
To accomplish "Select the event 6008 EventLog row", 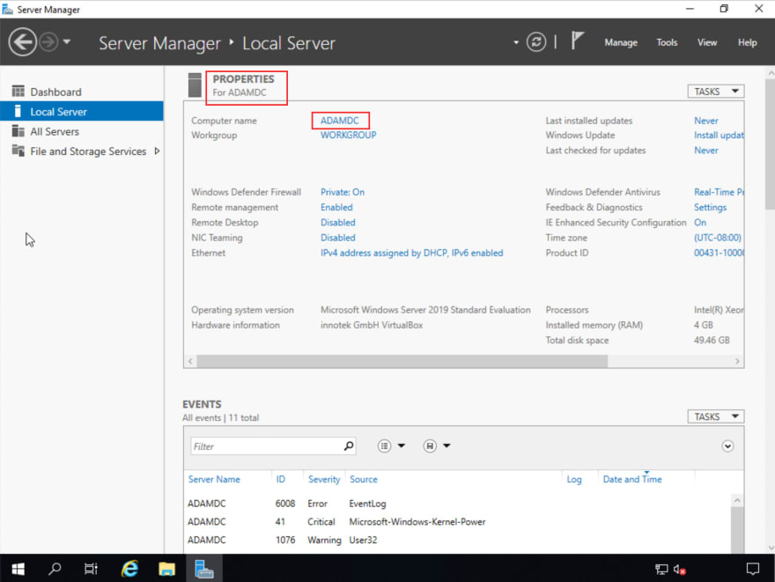I will click(x=458, y=504).
